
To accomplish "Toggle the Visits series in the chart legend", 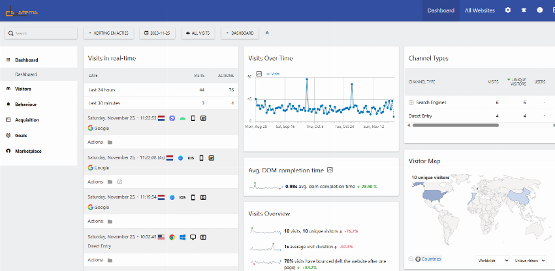I will (273, 74).
